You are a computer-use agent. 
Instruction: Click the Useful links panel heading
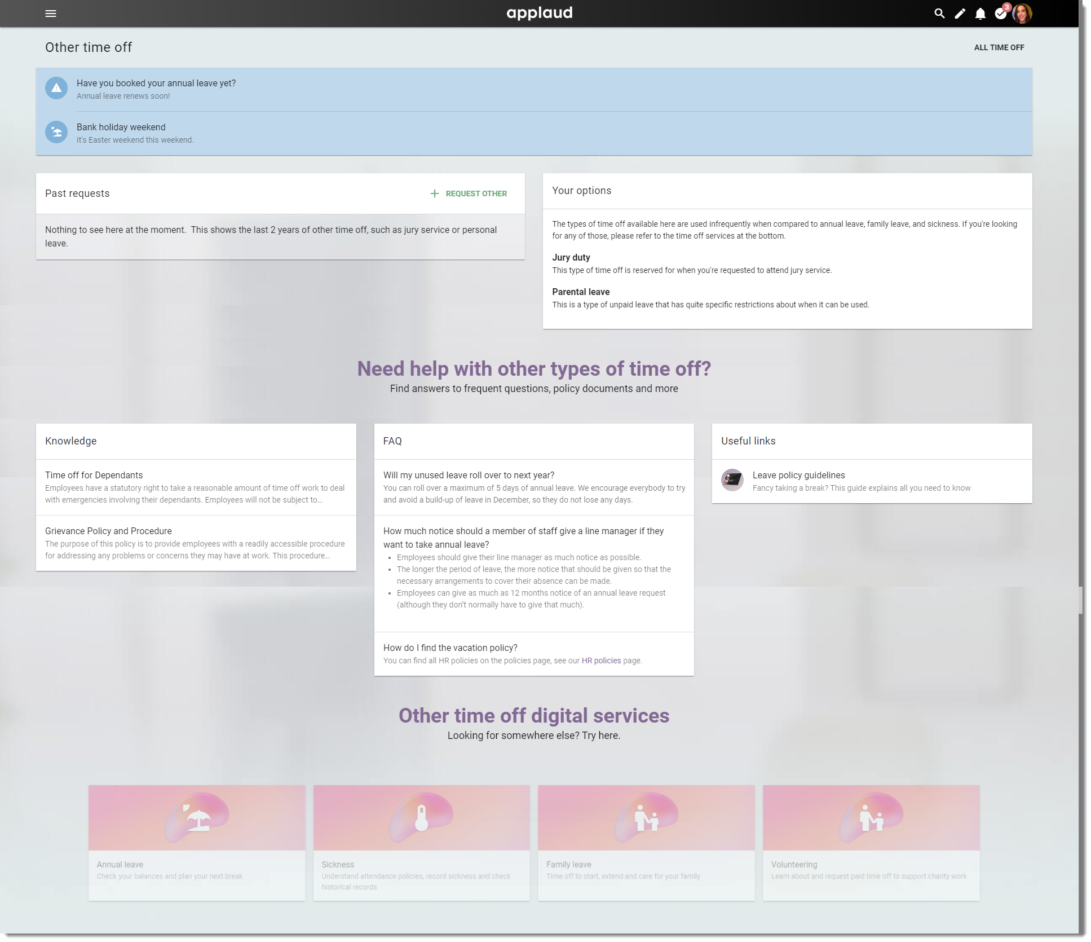[748, 441]
